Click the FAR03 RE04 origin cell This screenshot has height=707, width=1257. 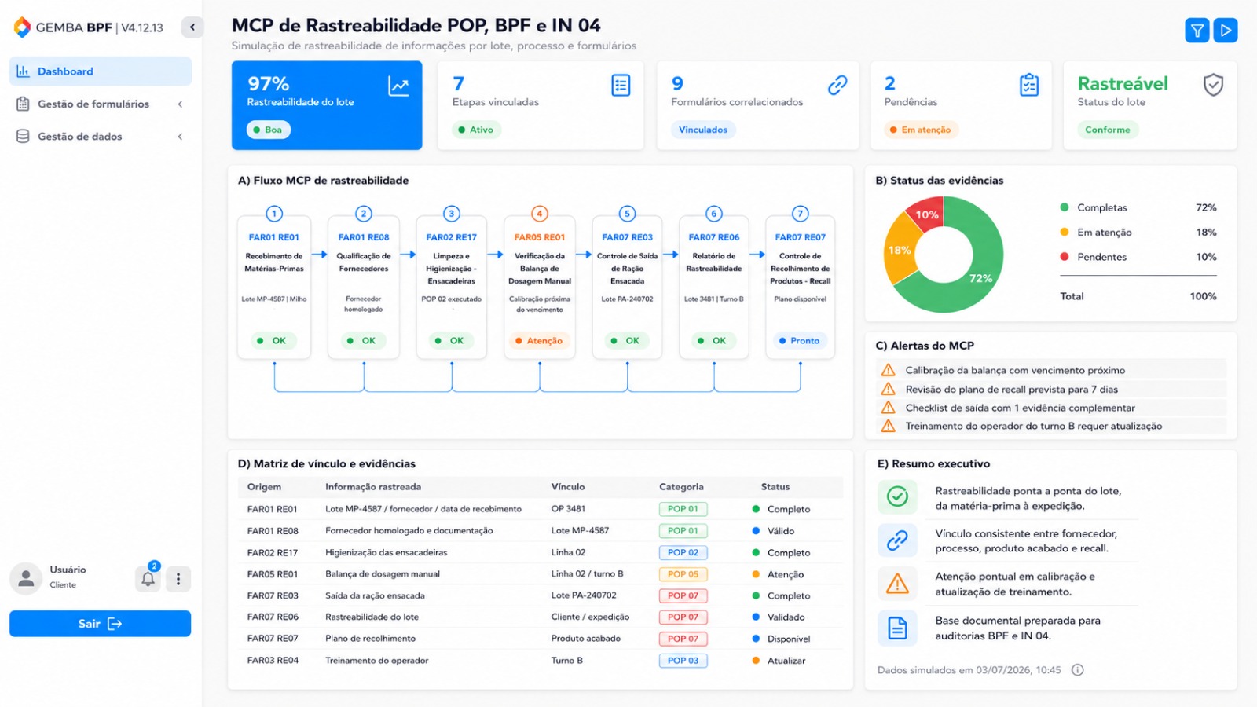click(x=273, y=661)
